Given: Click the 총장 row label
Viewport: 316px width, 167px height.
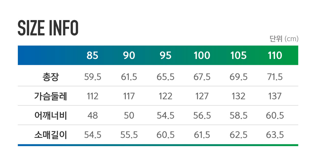Looking at the screenshot, I should pos(51,77).
